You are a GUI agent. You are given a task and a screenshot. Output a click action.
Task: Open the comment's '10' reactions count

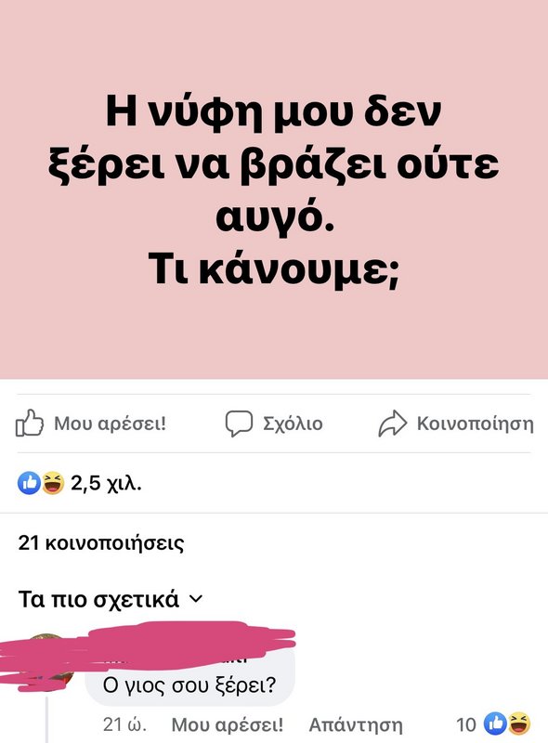[x=466, y=724]
